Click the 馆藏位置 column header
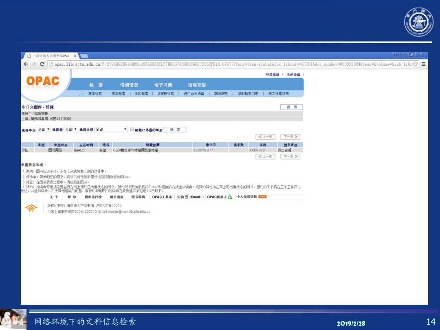The image size is (440, 330). 153,145
